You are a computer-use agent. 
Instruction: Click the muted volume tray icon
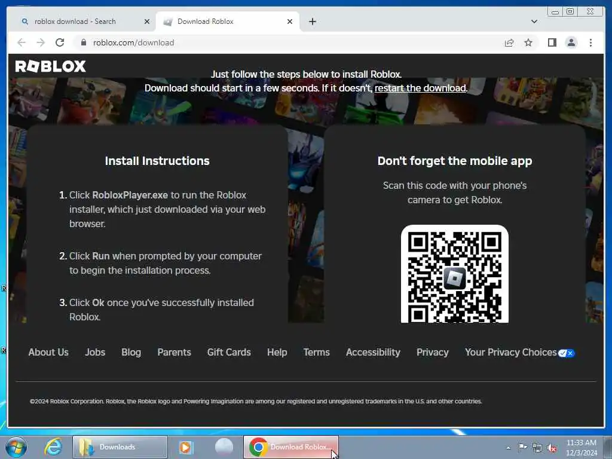(552, 448)
